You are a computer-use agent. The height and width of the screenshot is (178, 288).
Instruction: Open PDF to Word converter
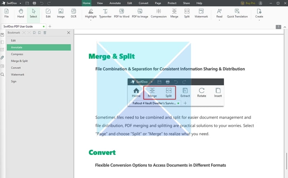coord(122,14)
